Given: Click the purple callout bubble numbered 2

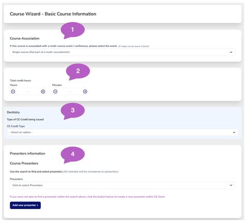Looking at the screenshot, I should (78, 71).
